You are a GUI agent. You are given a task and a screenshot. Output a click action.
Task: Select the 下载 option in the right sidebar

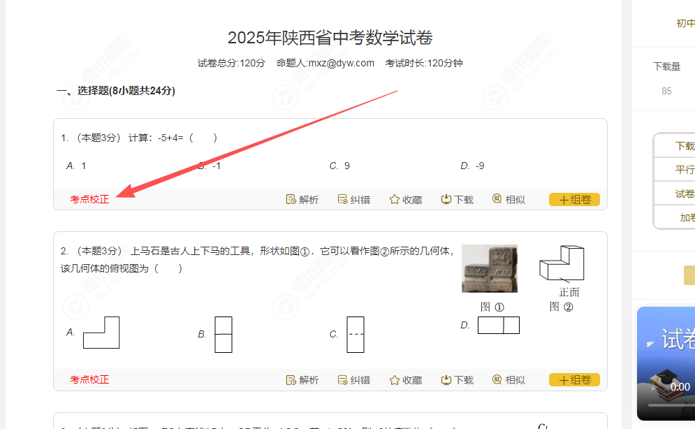[x=684, y=145]
